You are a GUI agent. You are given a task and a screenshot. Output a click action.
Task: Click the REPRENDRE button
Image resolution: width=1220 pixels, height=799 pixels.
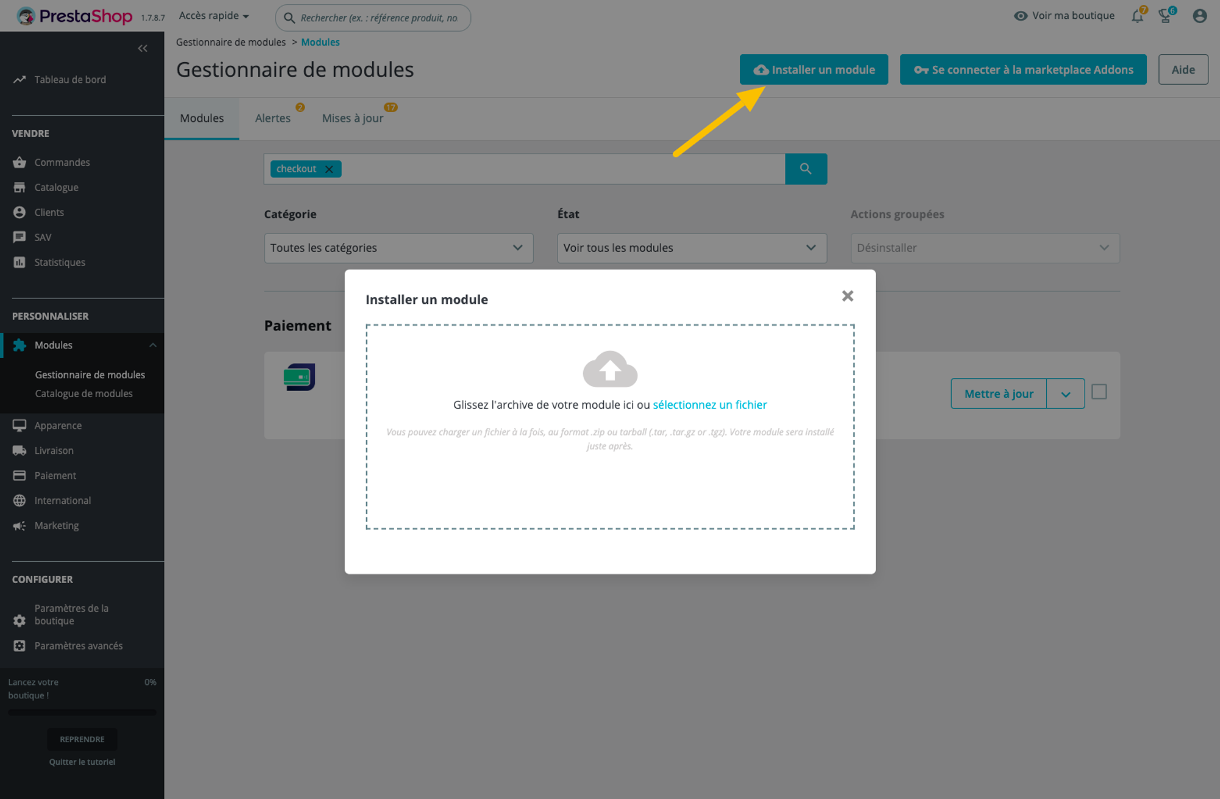point(82,739)
